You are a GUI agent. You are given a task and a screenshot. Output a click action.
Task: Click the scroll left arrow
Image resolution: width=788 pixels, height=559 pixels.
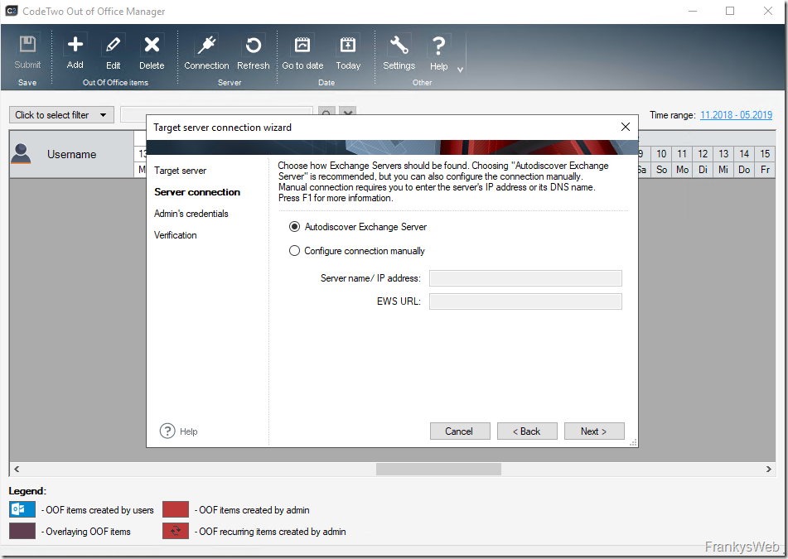point(17,469)
